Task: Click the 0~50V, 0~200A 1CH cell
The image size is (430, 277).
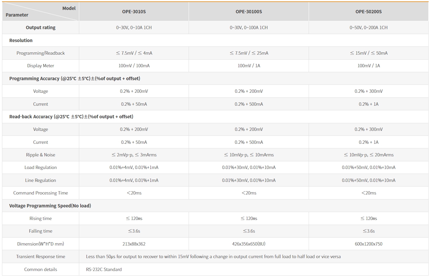Action: pos(368,28)
